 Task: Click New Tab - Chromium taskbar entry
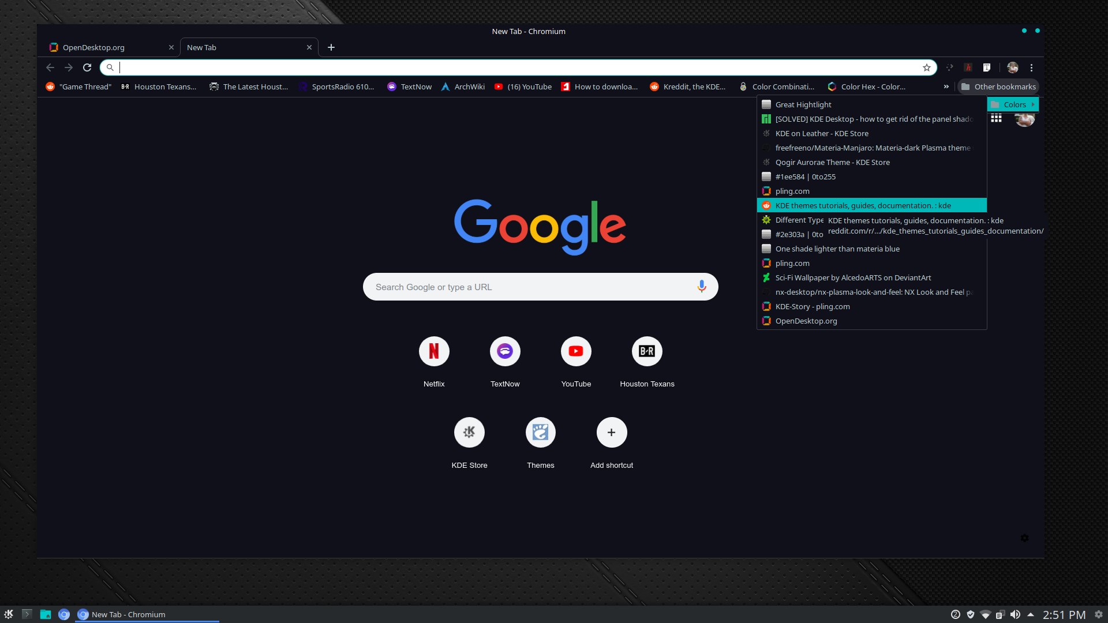tap(147, 614)
